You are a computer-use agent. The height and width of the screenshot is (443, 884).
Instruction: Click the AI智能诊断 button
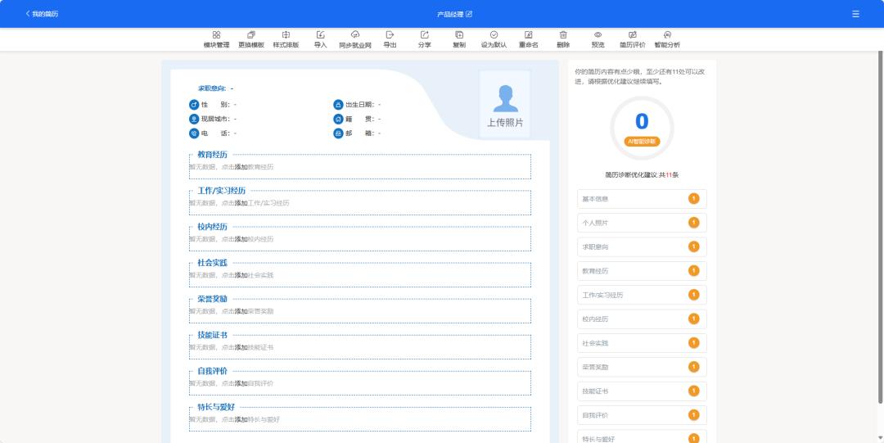pos(642,141)
